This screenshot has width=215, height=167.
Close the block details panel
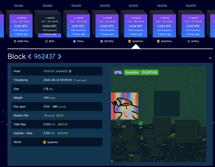tap(210, 58)
